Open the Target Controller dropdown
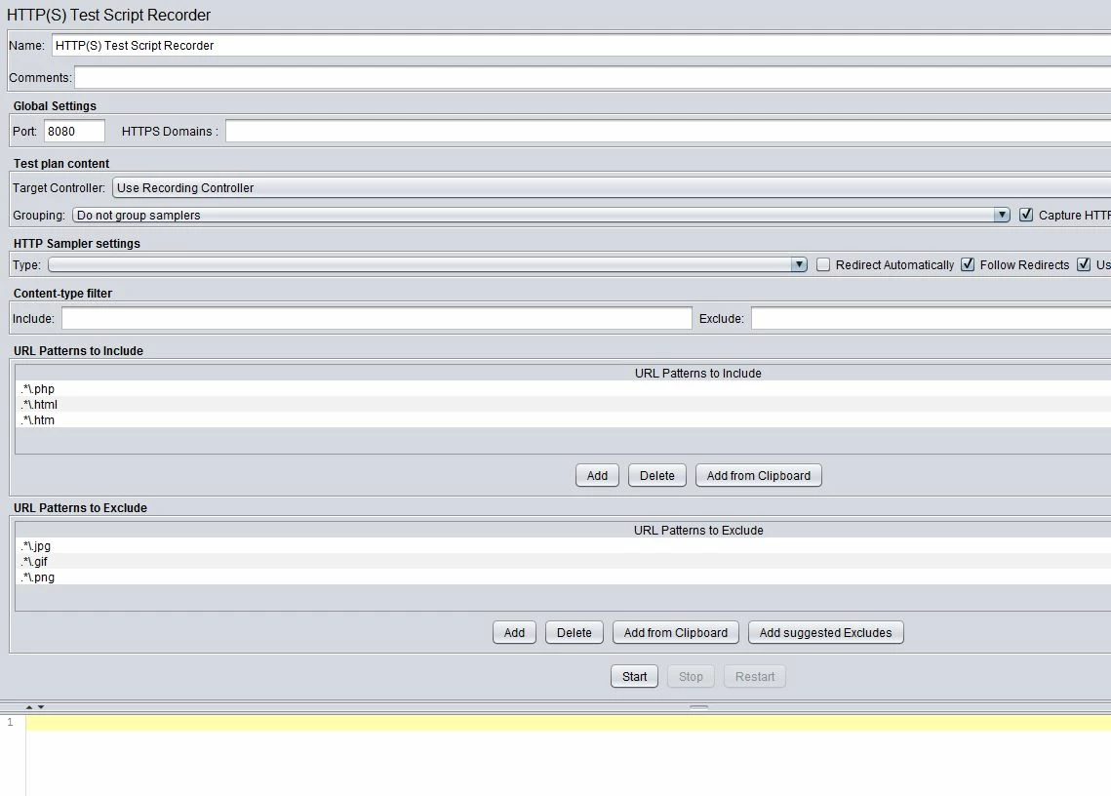The width and height of the screenshot is (1111, 796). [612, 188]
